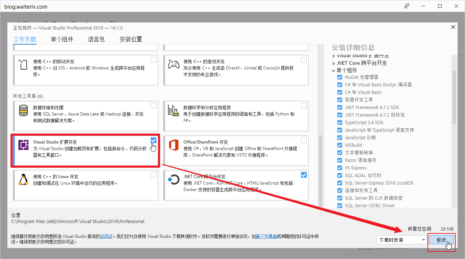Uncheck the Visual Studio 扩展开发 workload
The width and height of the screenshot is (465, 259).
(154, 140)
